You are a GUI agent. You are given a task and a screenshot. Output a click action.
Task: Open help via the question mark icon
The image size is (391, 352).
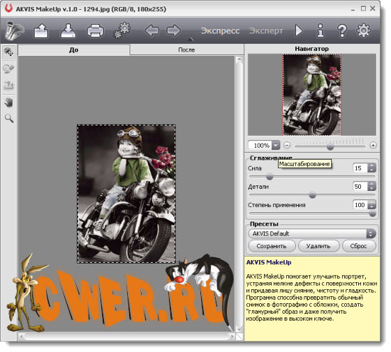342,31
